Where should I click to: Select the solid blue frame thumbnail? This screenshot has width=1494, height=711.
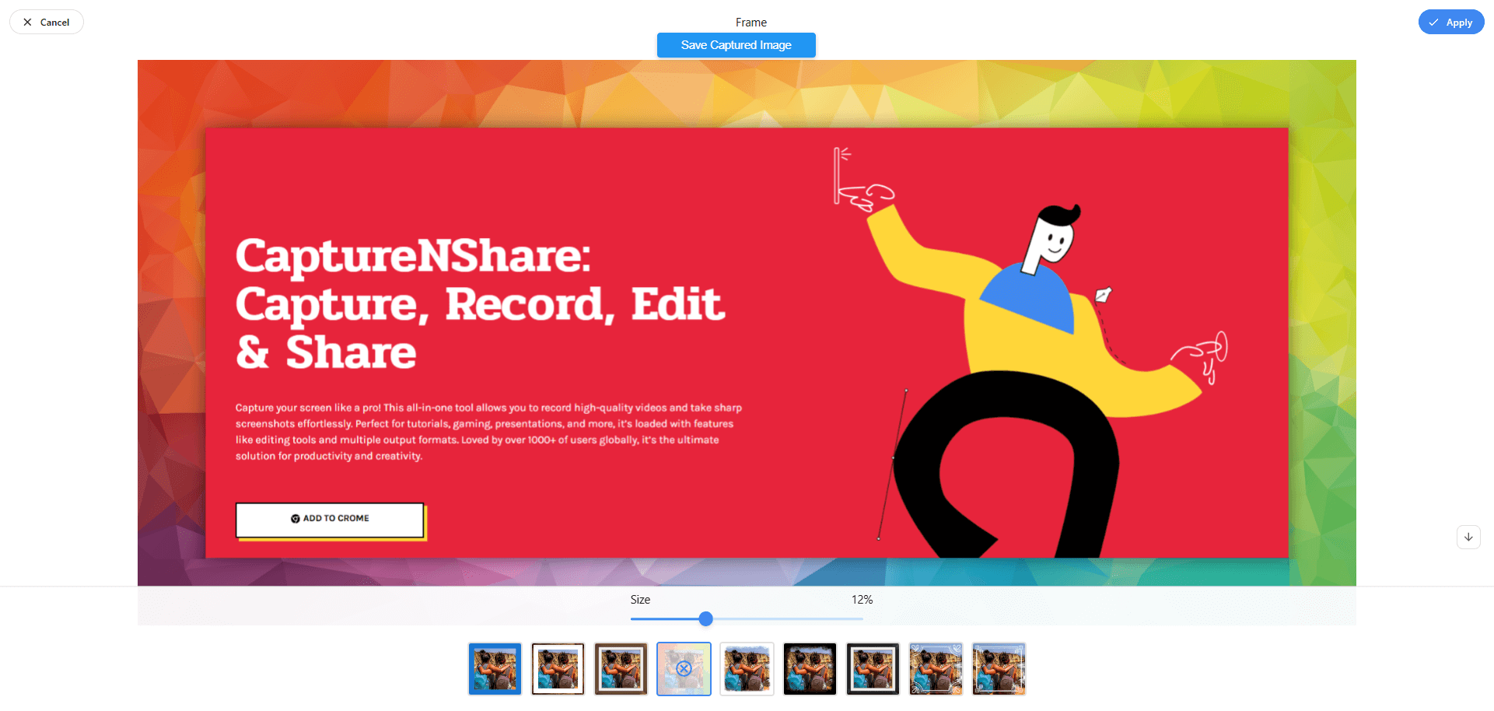(495, 669)
